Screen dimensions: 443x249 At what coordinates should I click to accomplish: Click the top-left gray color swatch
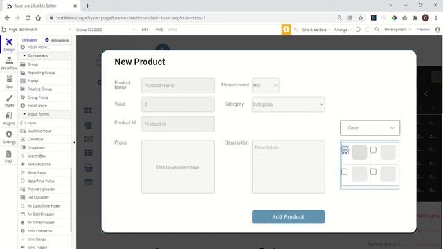359,152
